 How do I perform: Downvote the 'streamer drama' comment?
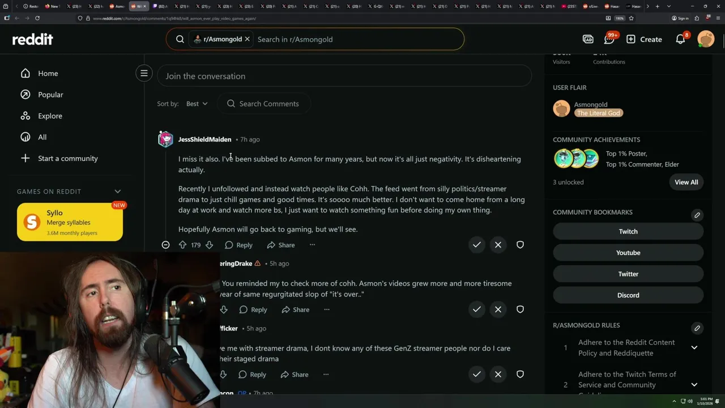coord(223,375)
